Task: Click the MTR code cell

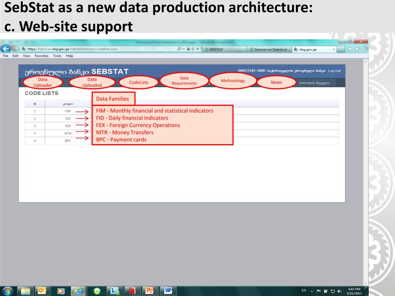Action: (x=68, y=133)
